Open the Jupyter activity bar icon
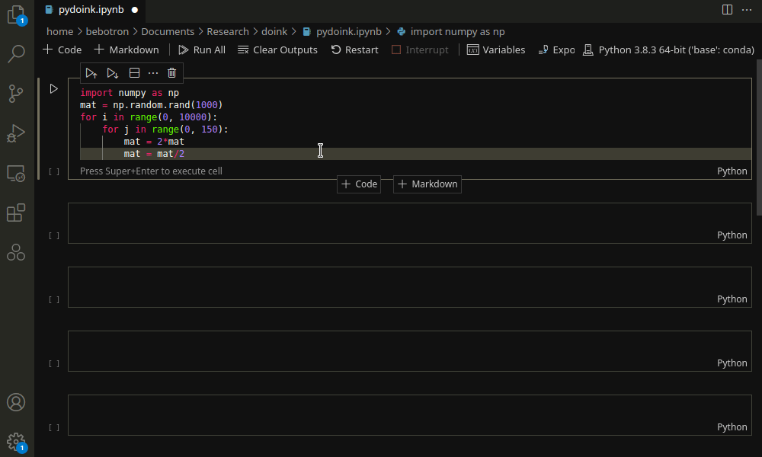 16,253
